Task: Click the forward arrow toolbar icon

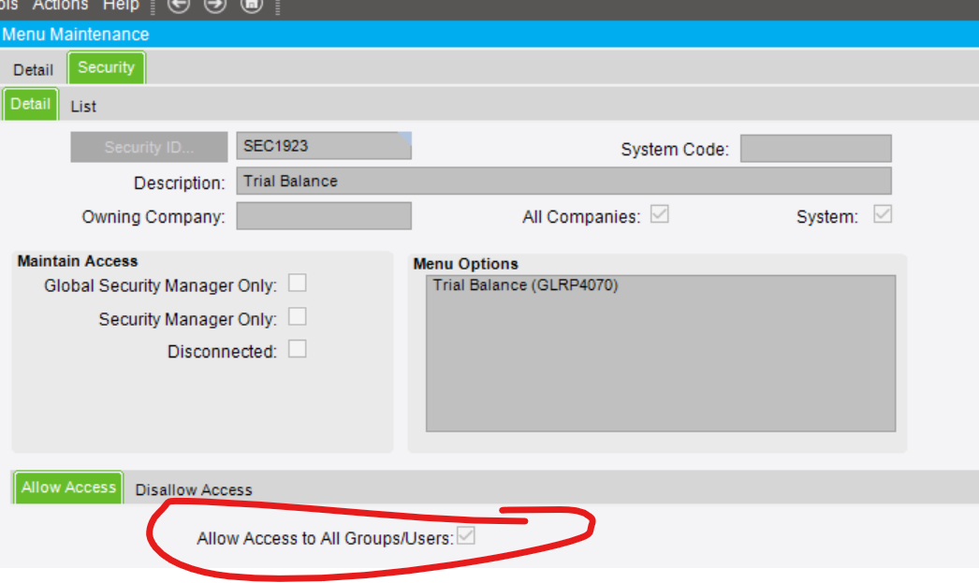Action: [214, 5]
